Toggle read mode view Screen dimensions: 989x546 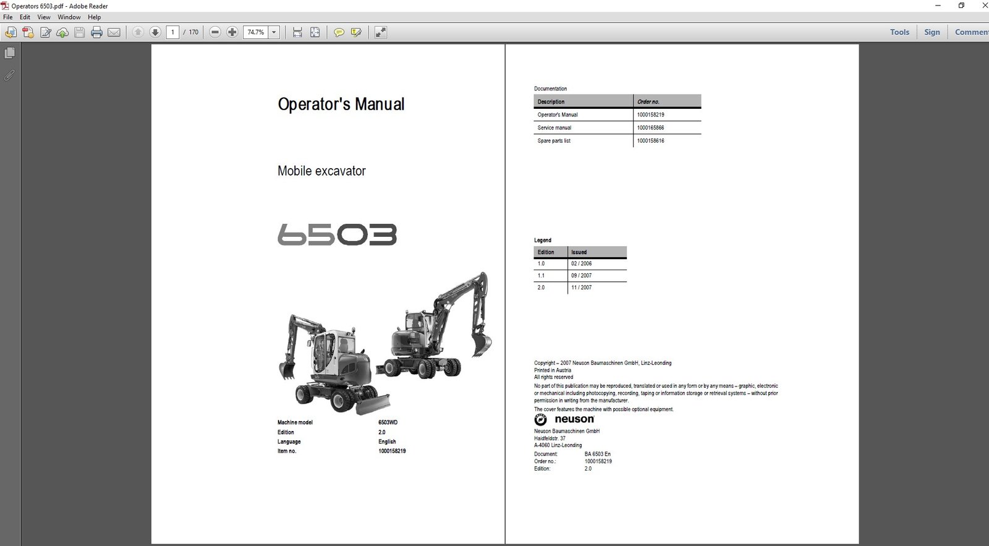381,32
